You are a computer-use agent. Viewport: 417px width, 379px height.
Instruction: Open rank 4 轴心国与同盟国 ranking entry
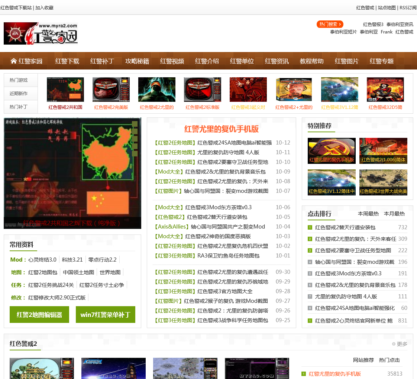355,262
